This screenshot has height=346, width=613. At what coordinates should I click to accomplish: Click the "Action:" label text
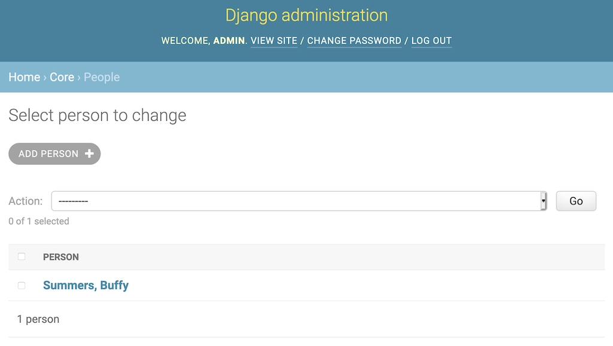[26, 201]
